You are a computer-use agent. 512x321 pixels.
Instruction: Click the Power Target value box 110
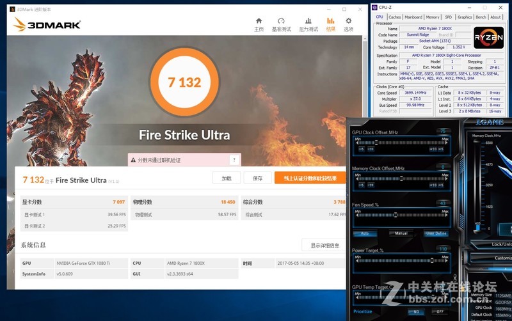443,249
